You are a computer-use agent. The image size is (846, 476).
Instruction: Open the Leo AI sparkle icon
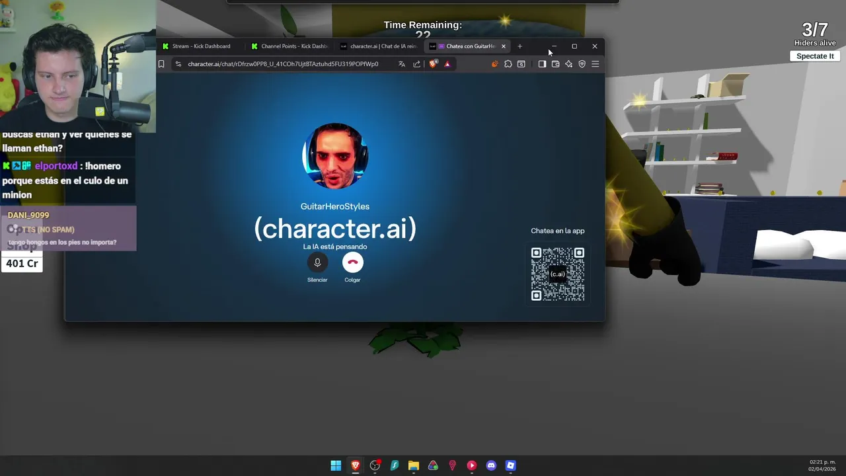[568, 64]
